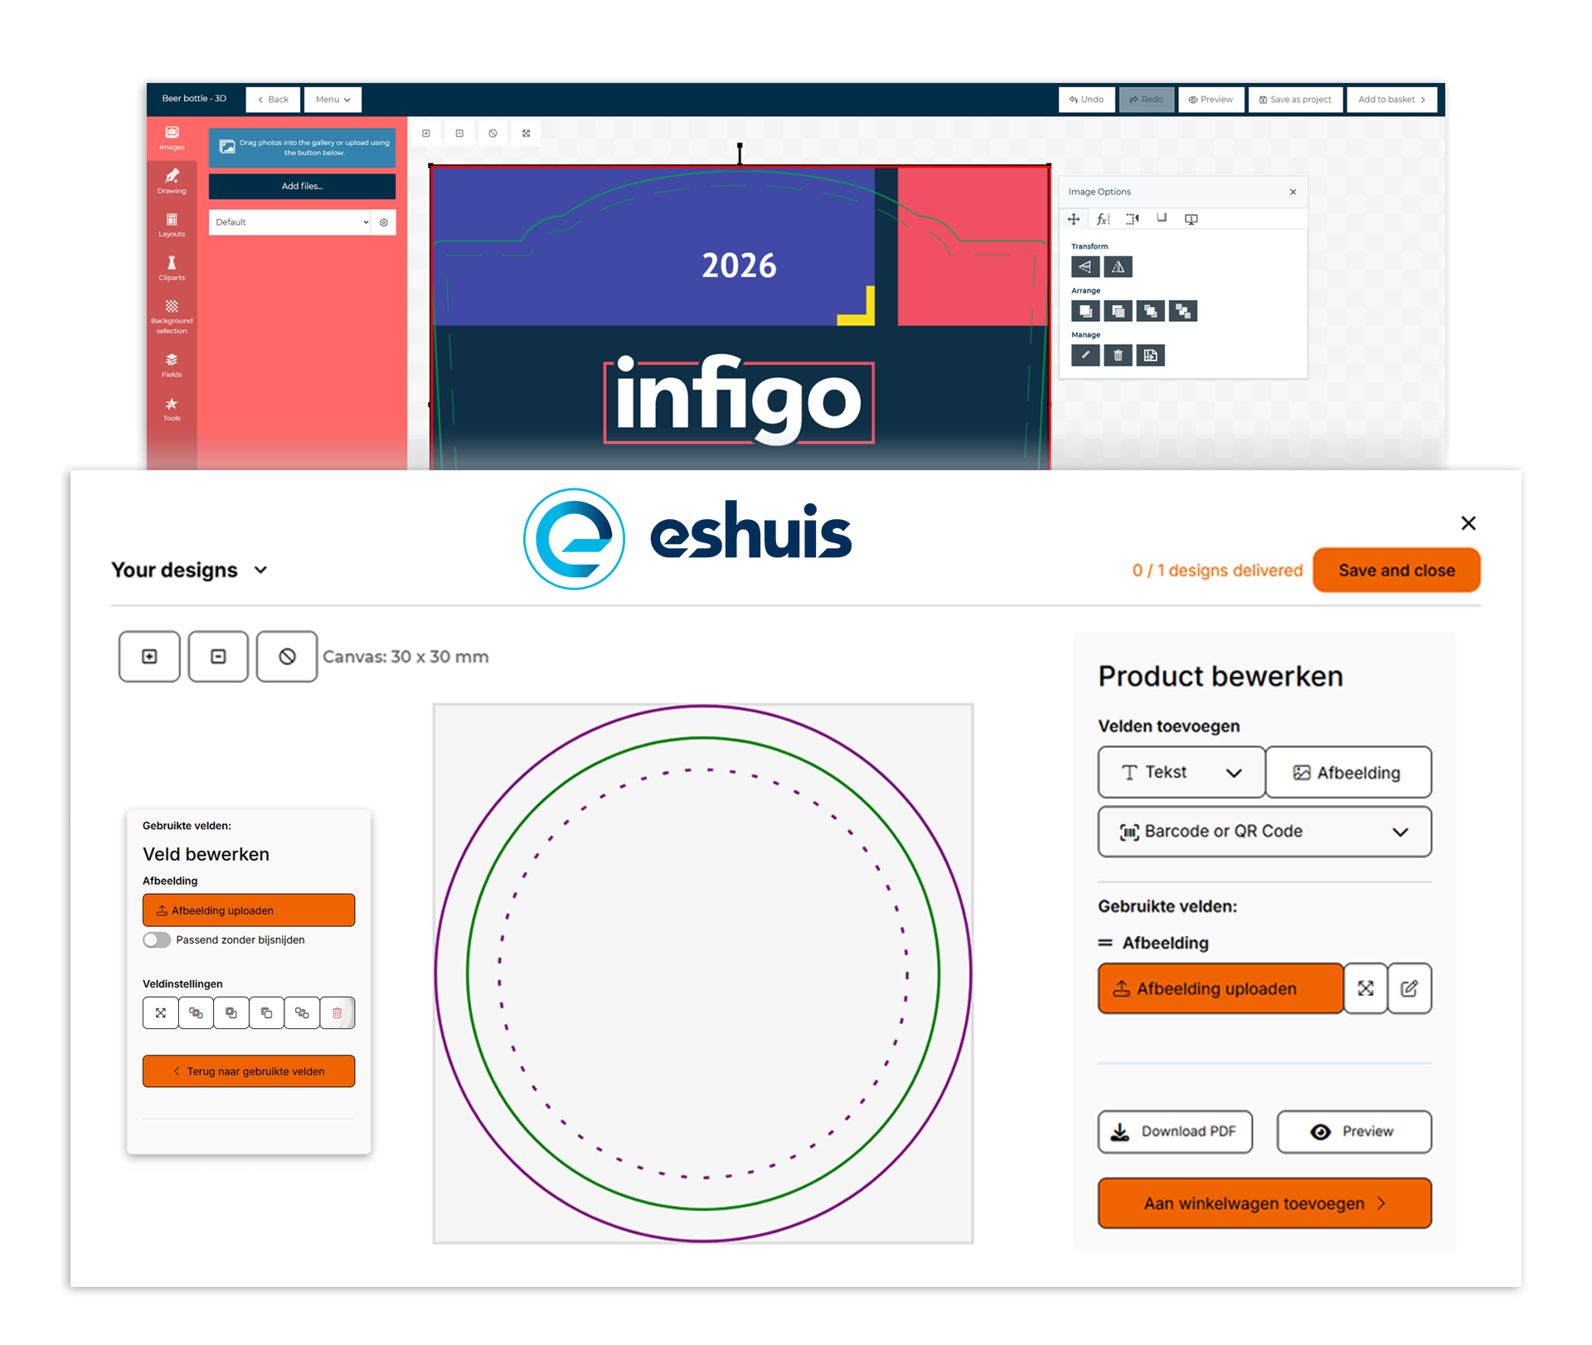Screen dimensions: 1592x1345
Task: Click the trash icon under Manage
Action: pos(1118,355)
